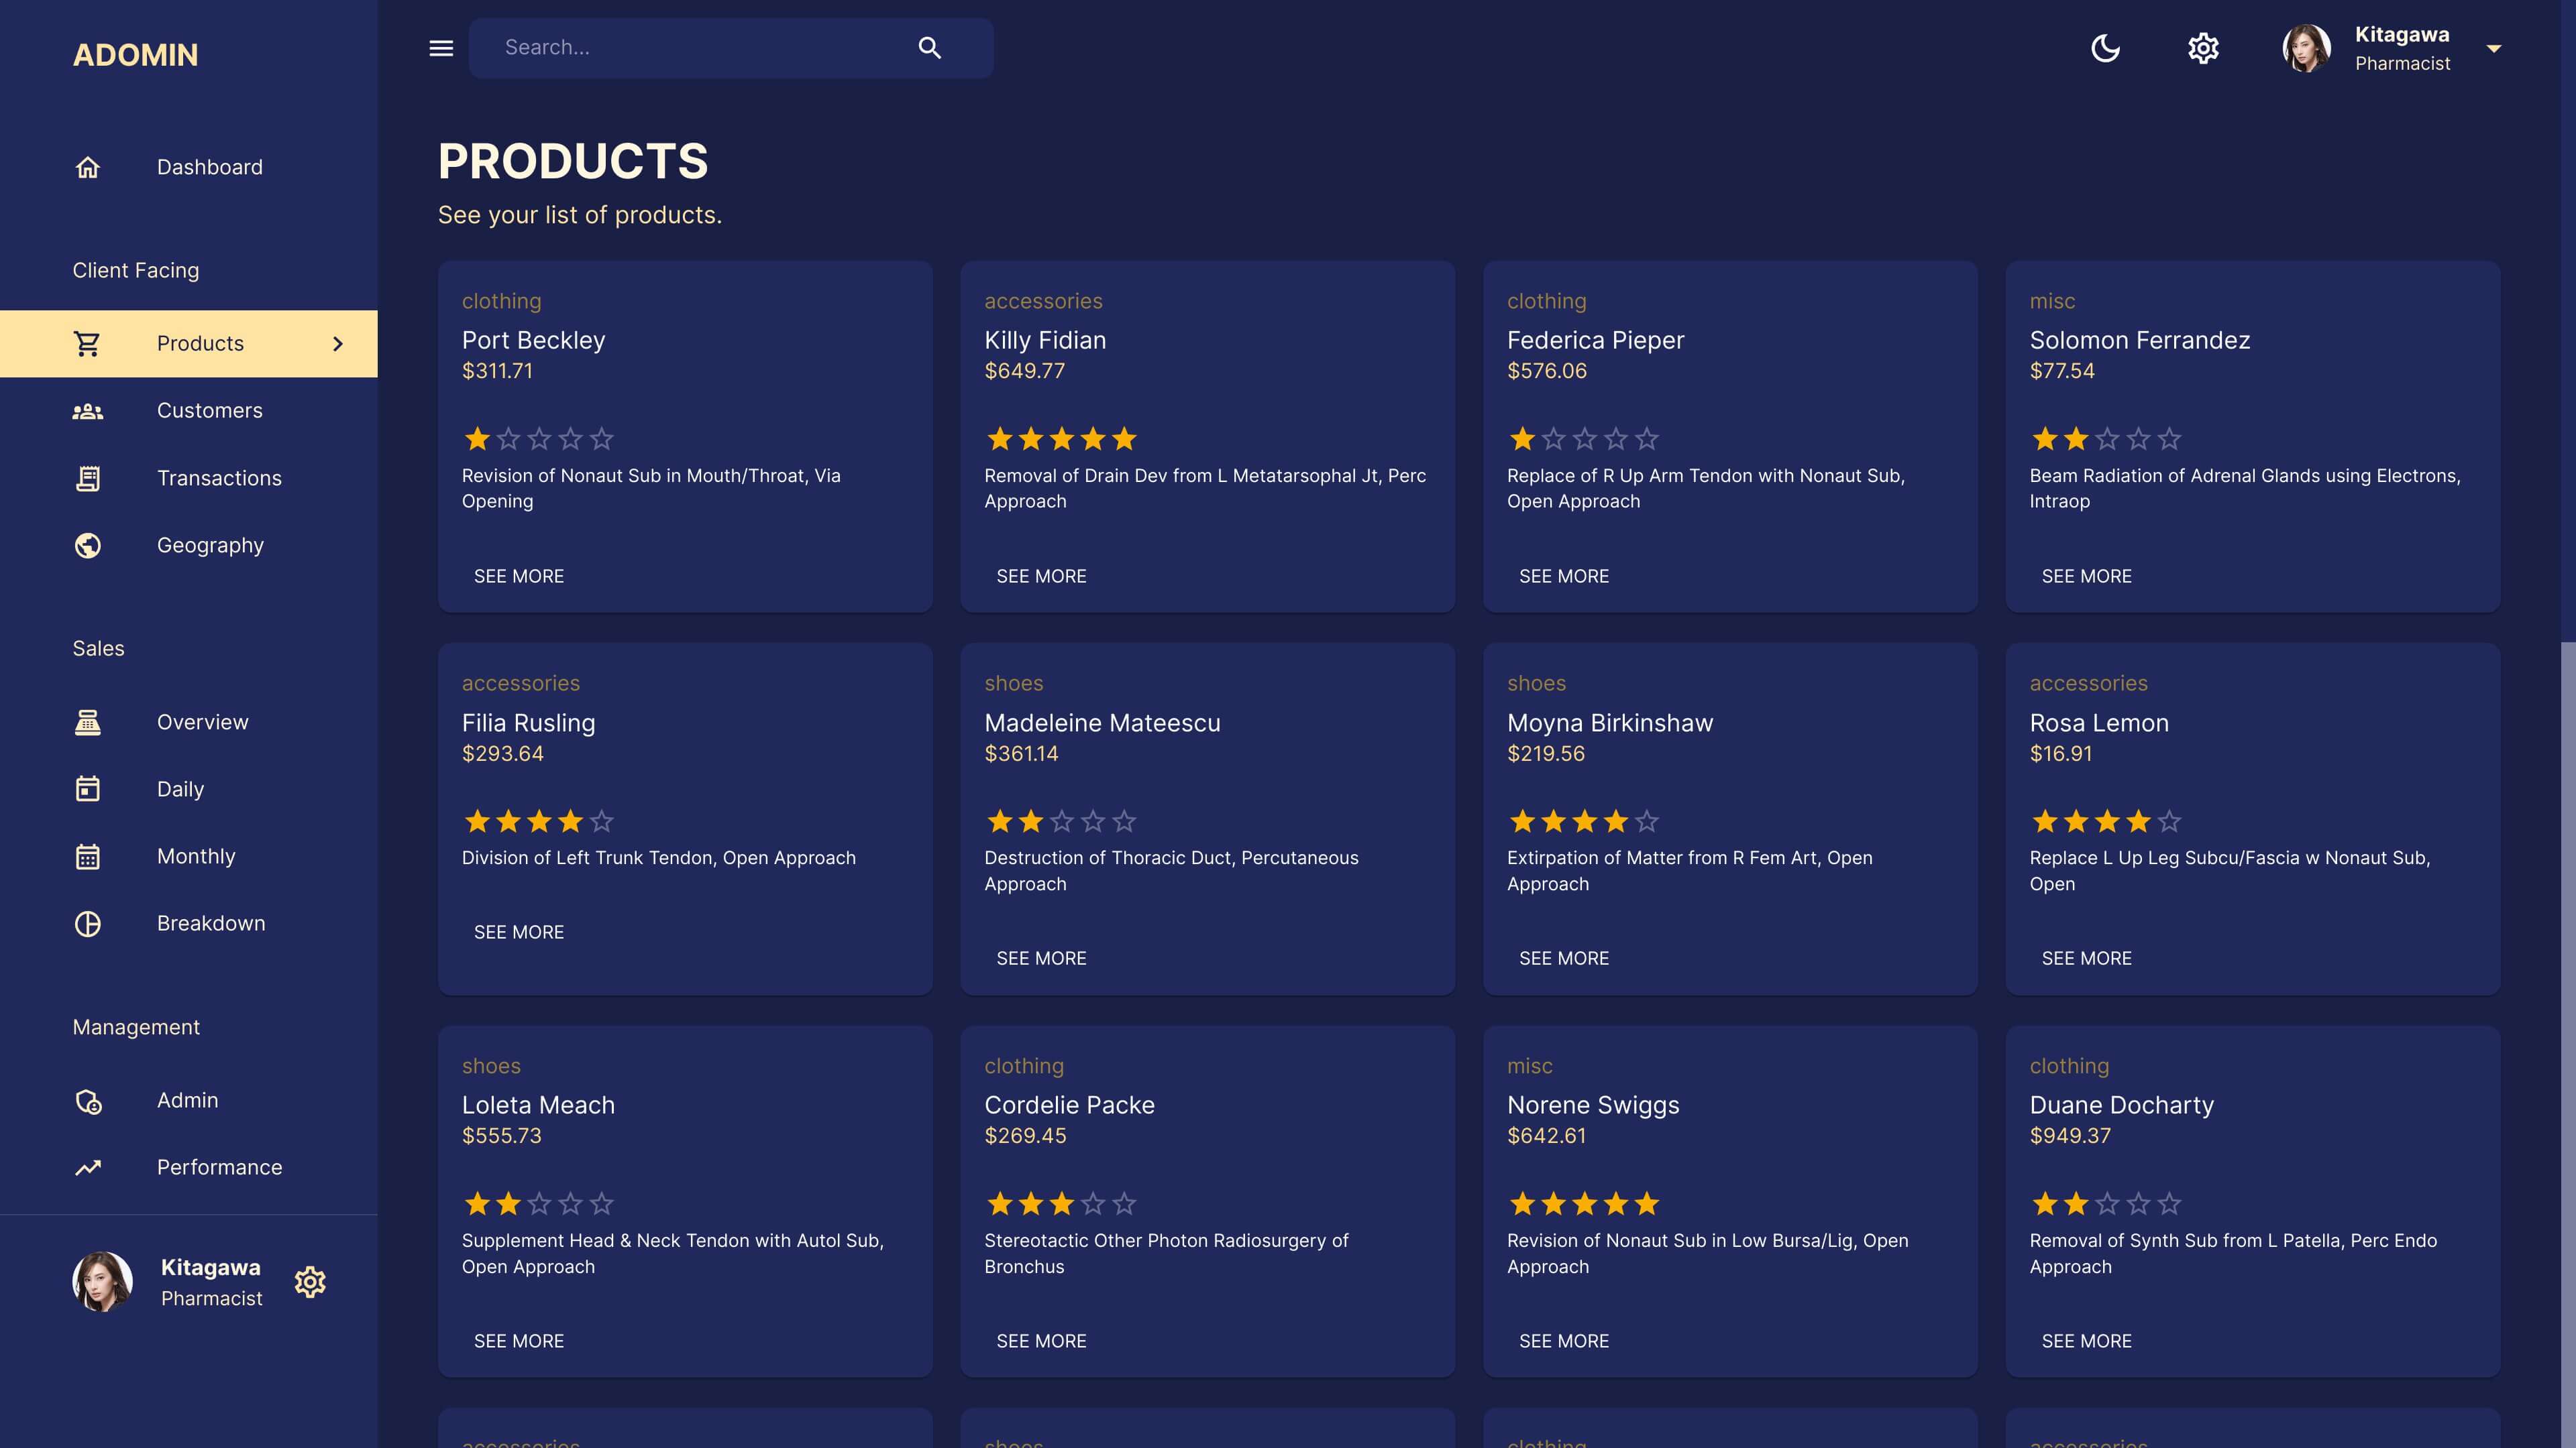See more for Solomon Ferrandez

point(2086,577)
